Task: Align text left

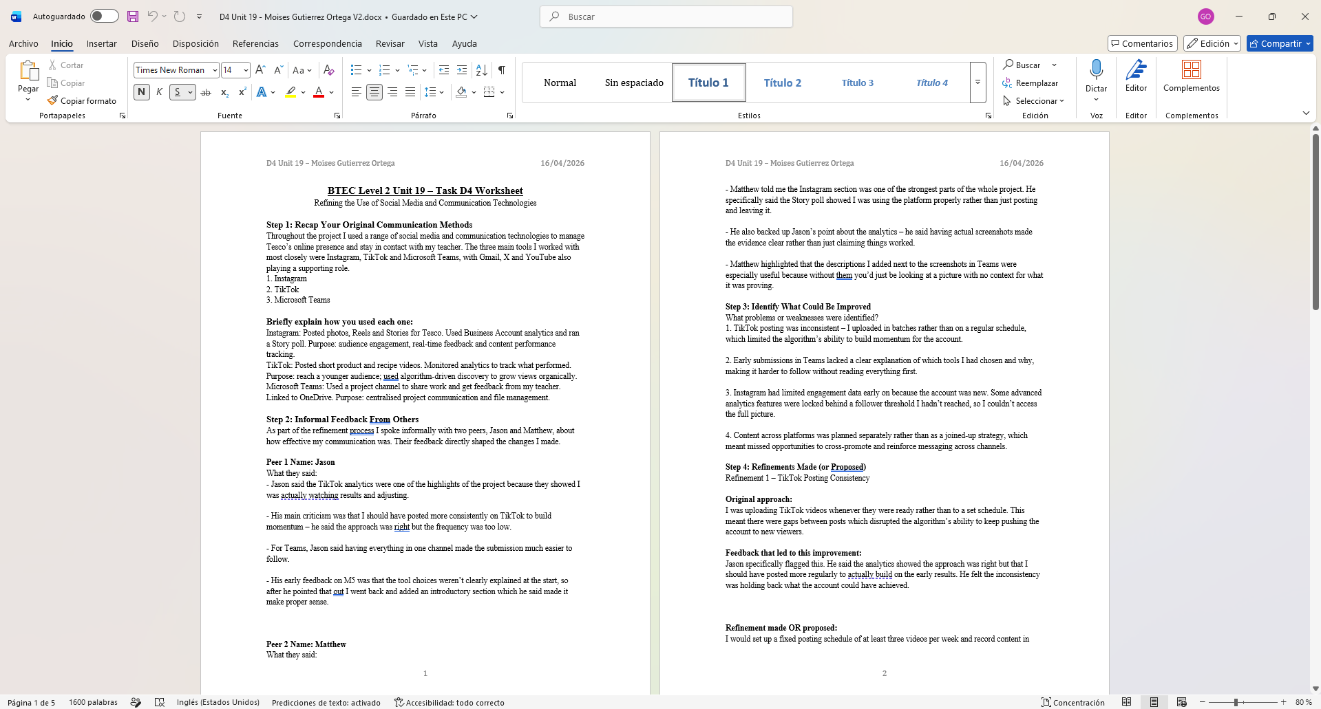Action: (356, 92)
